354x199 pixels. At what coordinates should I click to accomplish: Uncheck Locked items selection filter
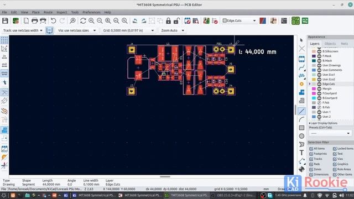[335, 149]
